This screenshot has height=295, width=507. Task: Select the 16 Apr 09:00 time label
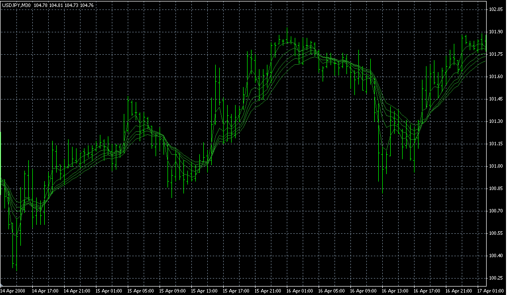(x=363, y=291)
